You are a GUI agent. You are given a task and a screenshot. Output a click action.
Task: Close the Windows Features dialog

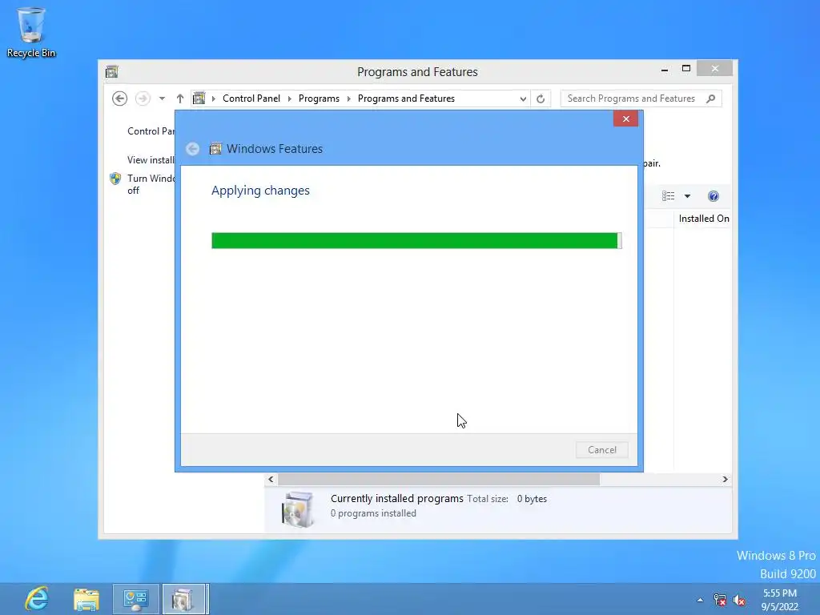626,119
